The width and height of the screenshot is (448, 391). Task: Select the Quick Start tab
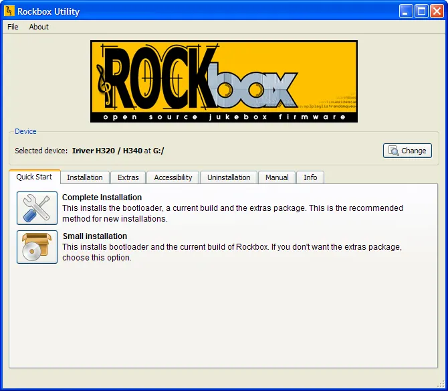coord(34,177)
